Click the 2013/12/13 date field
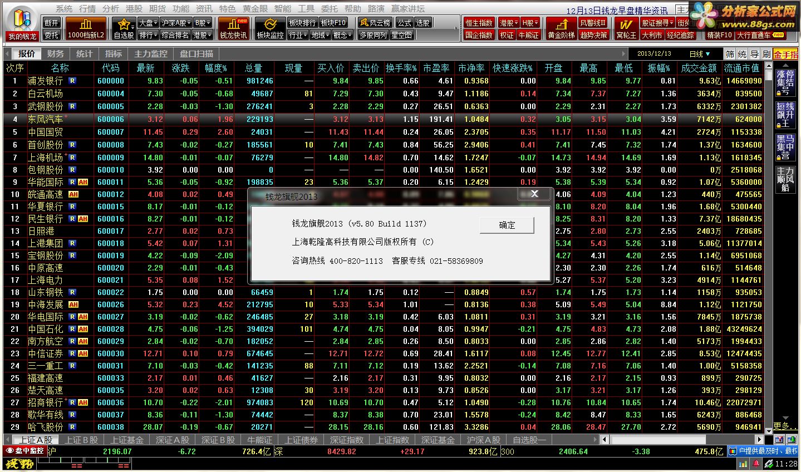Image resolution: width=801 pixels, height=472 pixels. (653, 54)
